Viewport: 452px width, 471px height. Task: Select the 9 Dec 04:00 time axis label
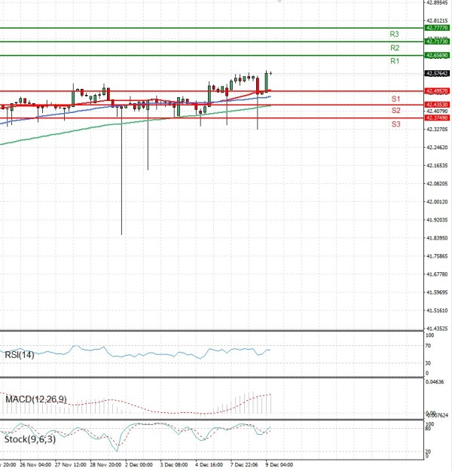click(278, 465)
